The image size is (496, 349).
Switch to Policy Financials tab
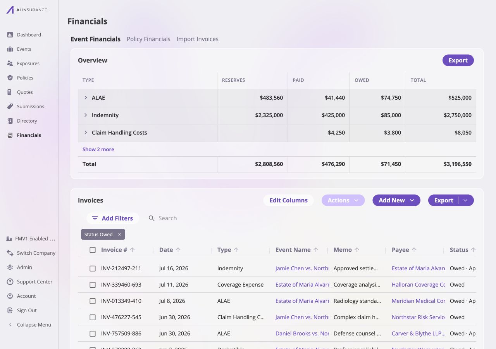pyautogui.click(x=148, y=39)
